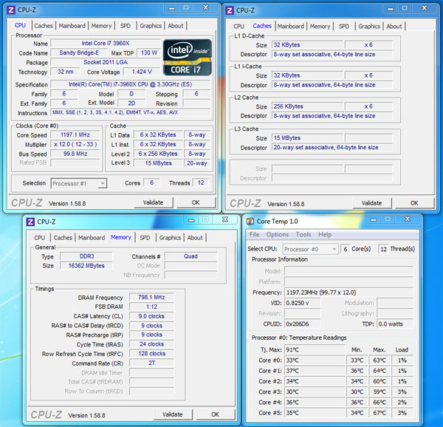Open the Processor #1 selection dropdown
This screenshot has width=443, height=427.
(x=79, y=183)
